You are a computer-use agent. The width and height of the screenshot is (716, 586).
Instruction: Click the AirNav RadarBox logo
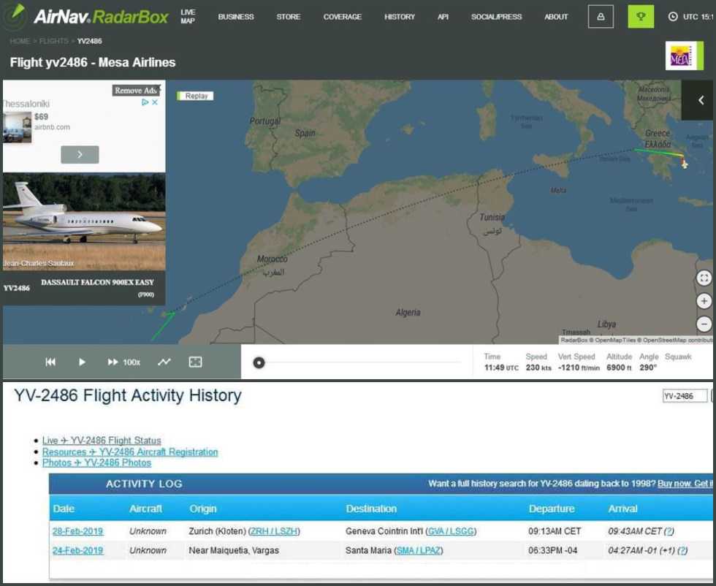point(87,17)
